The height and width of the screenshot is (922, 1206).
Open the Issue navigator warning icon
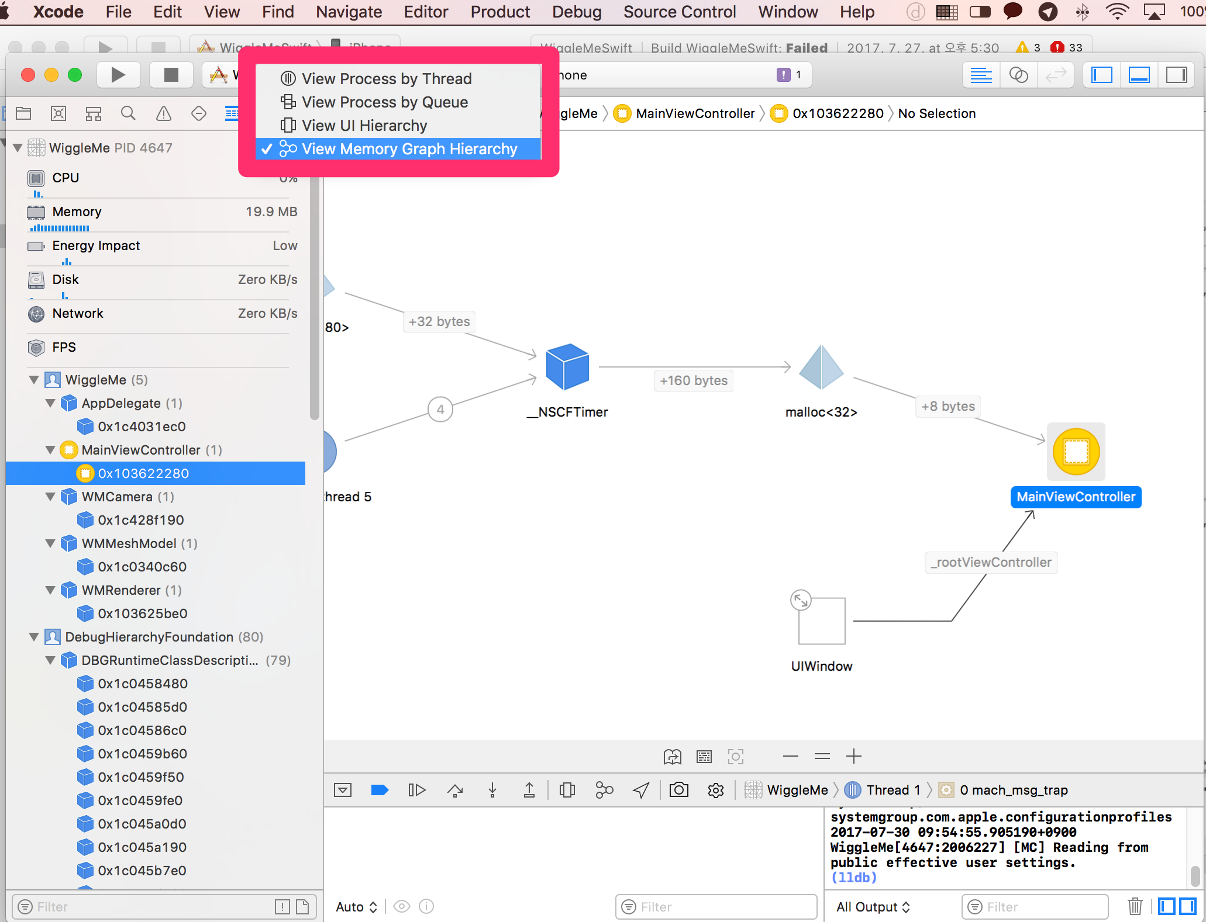click(x=164, y=113)
